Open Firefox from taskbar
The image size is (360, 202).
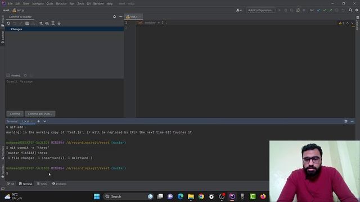point(263,196)
